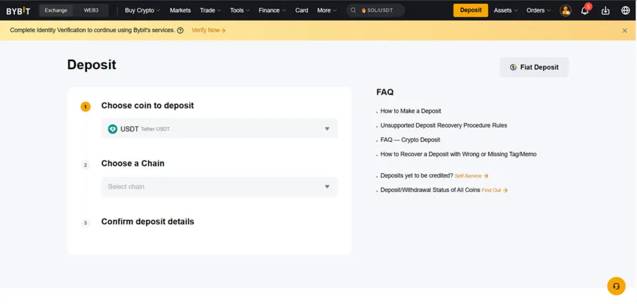Click the 'Confirm deposit details' step heading
The image size is (637, 304).
click(x=147, y=222)
